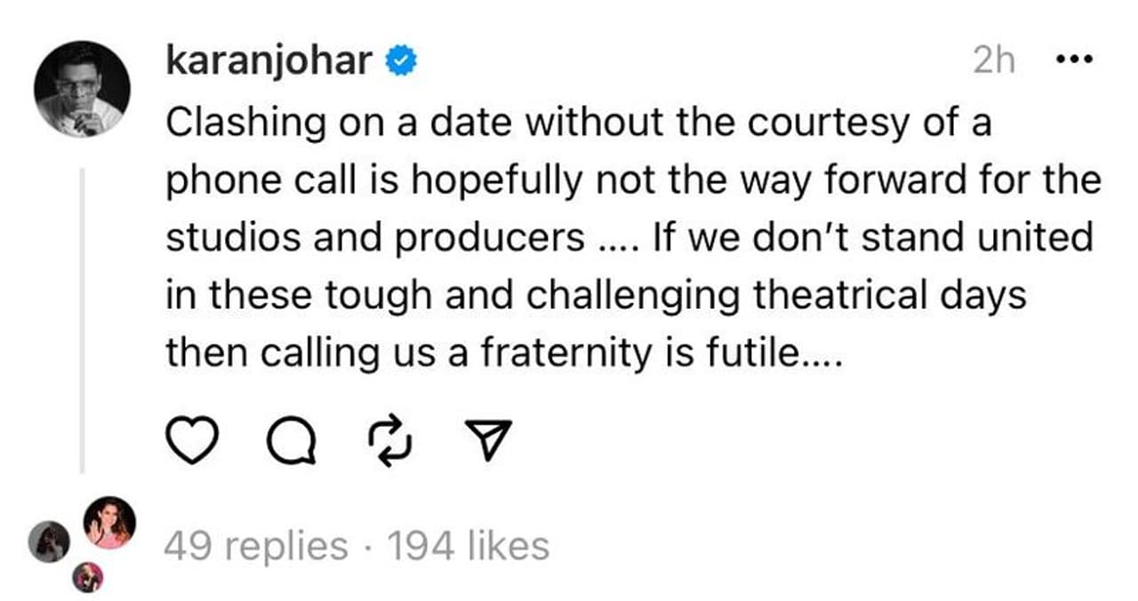The image size is (1138, 601).
Task: Open karanjohar's profile picture
Action: [x=82, y=89]
